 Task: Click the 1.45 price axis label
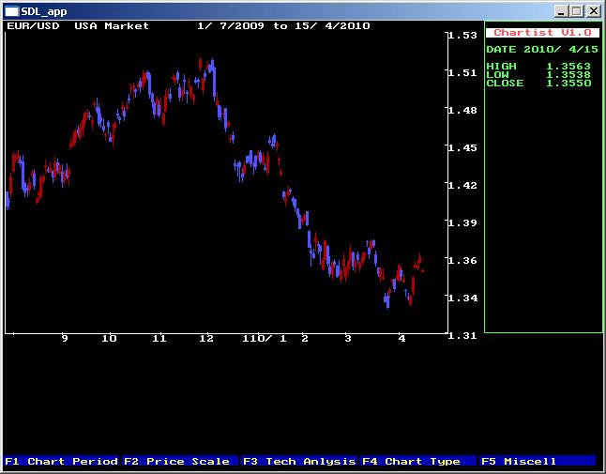point(463,147)
